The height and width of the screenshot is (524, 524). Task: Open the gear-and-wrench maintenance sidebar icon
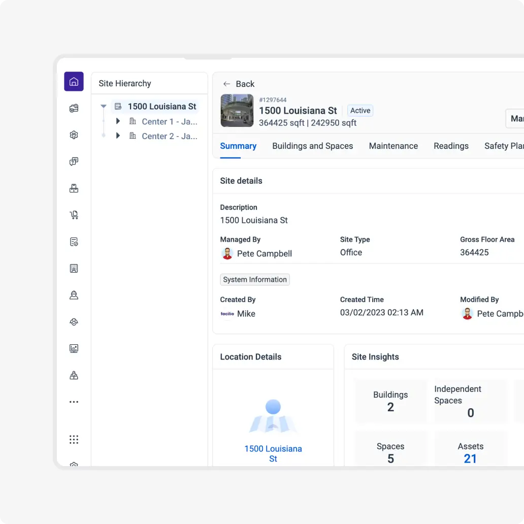coord(74,135)
